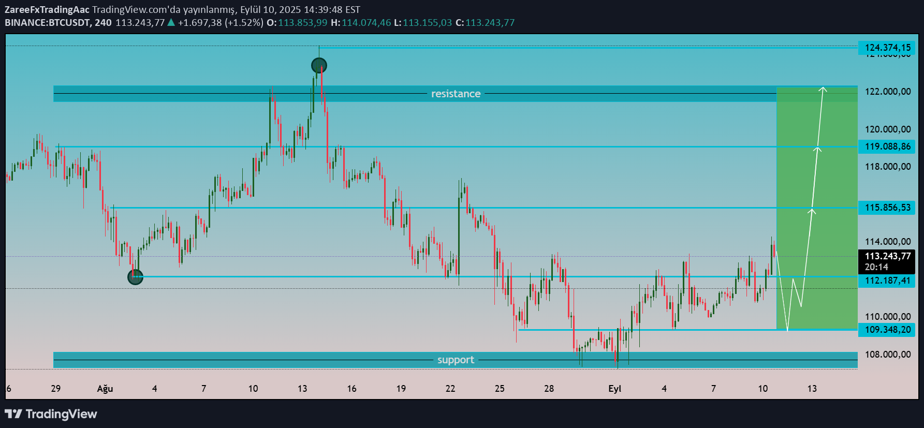Click the 25 date label on time axis
This screenshot has width=924, height=428.
(500, 389)
